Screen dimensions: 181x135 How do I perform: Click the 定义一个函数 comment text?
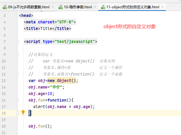tap(111, 74)
